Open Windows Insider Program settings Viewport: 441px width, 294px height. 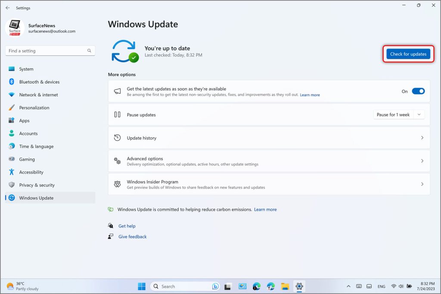pos(269,184)
